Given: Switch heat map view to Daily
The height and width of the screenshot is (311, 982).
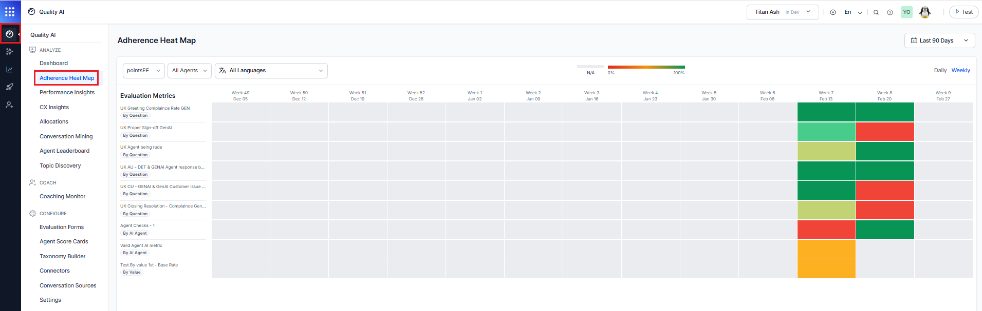Looking at the screenshot, I should [940, 70].
